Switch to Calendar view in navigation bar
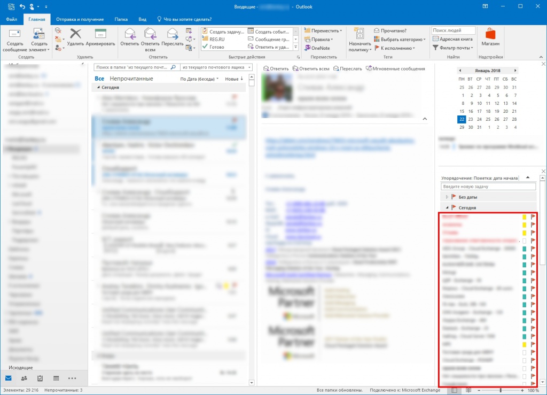The image size is (547, 395). tap(56, 378)
